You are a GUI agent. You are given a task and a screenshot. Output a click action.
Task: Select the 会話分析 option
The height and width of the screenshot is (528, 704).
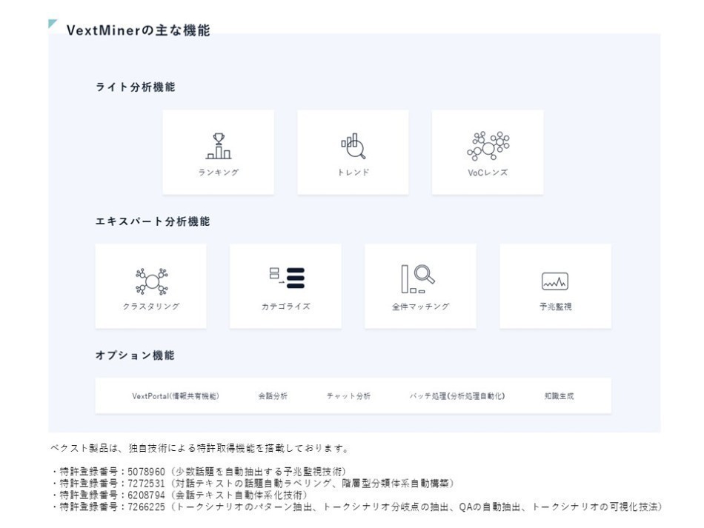[x=273, y=396]
